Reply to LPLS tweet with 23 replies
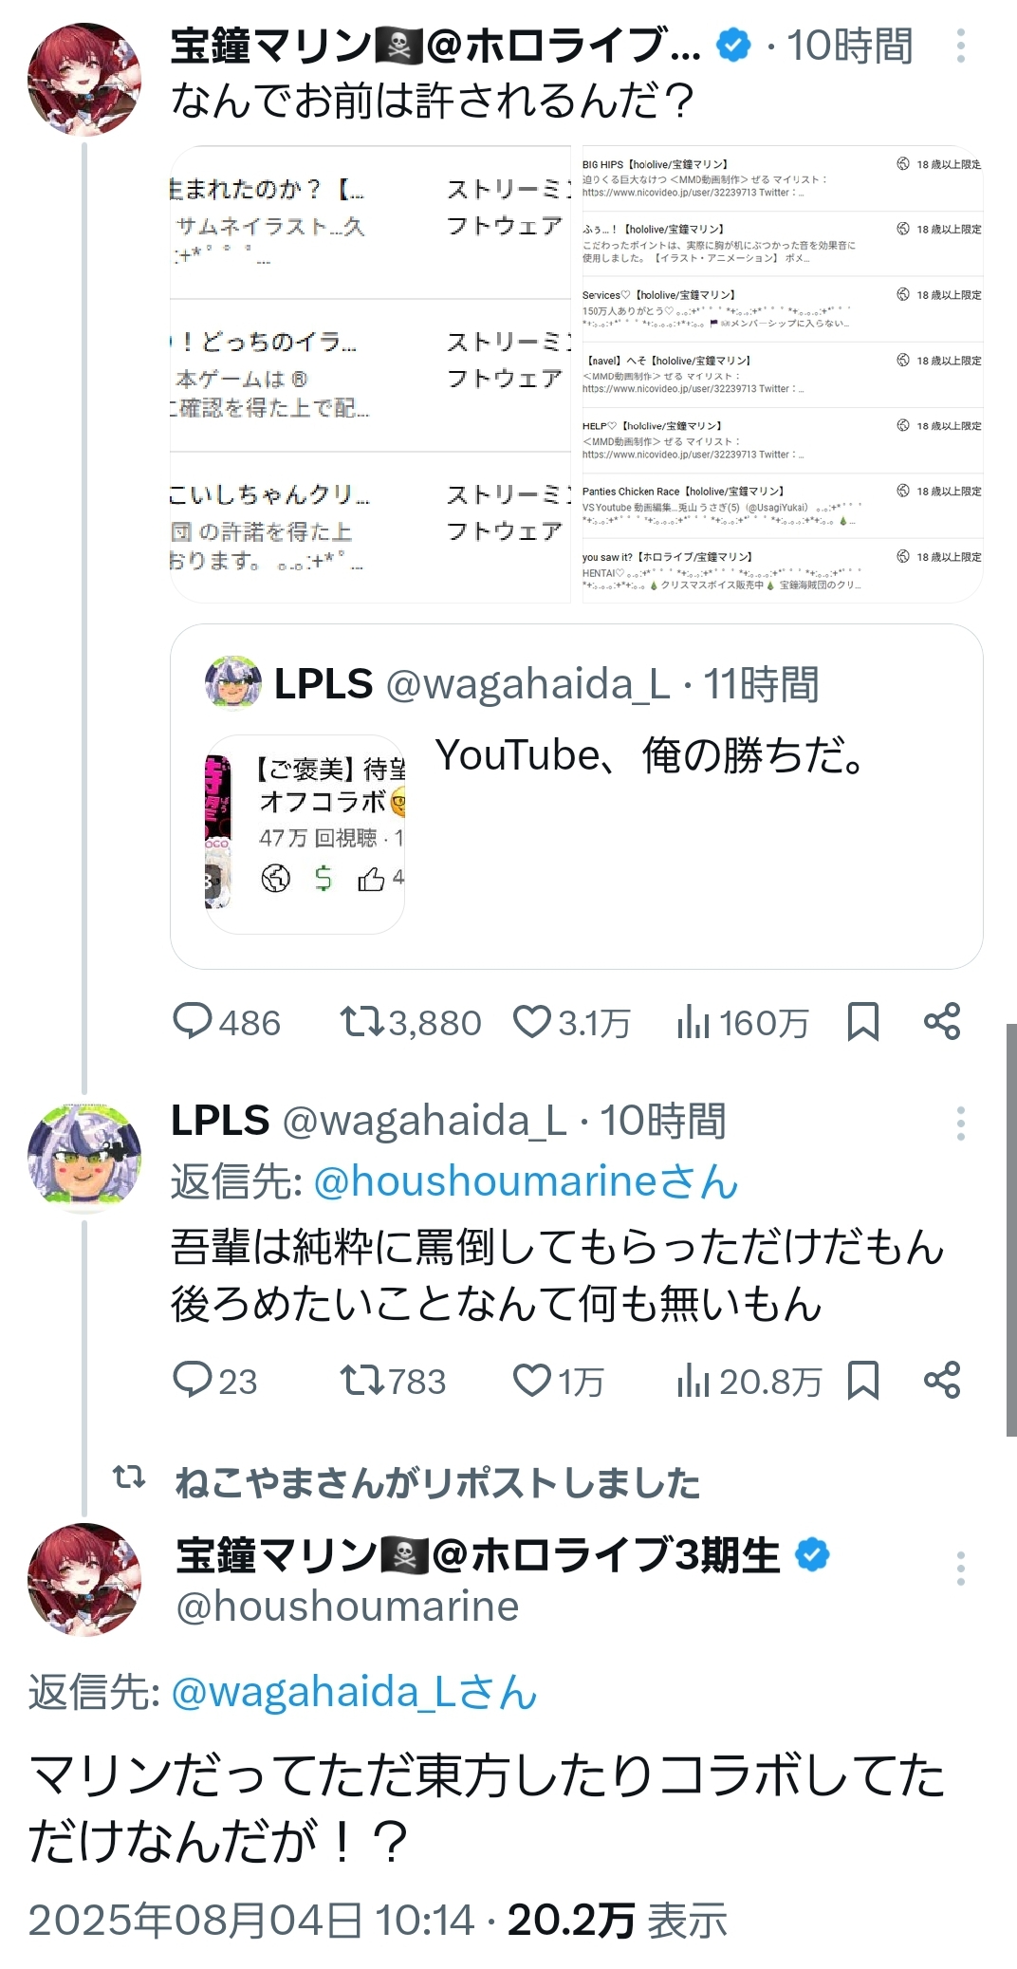 click(193, 1380)
